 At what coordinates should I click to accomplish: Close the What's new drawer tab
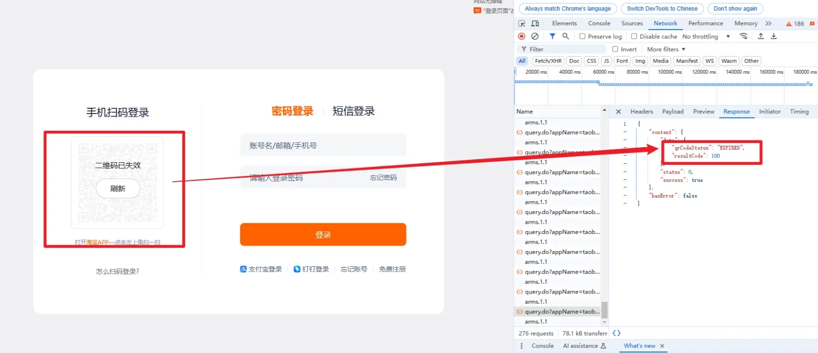pyautogui.click(x=662, y=346)
